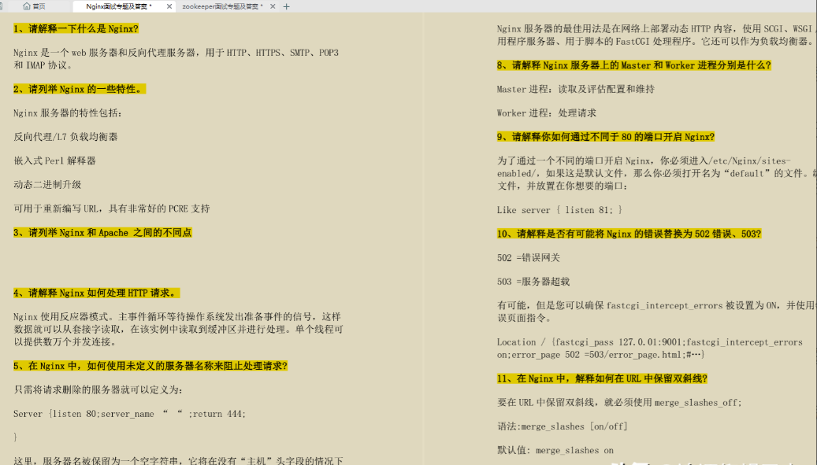Click the line 'Master 进程: 读取及评估配置和维持'

[576, 89]
